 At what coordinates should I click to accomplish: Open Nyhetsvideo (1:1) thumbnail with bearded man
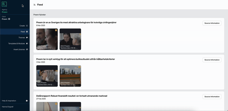47,39
